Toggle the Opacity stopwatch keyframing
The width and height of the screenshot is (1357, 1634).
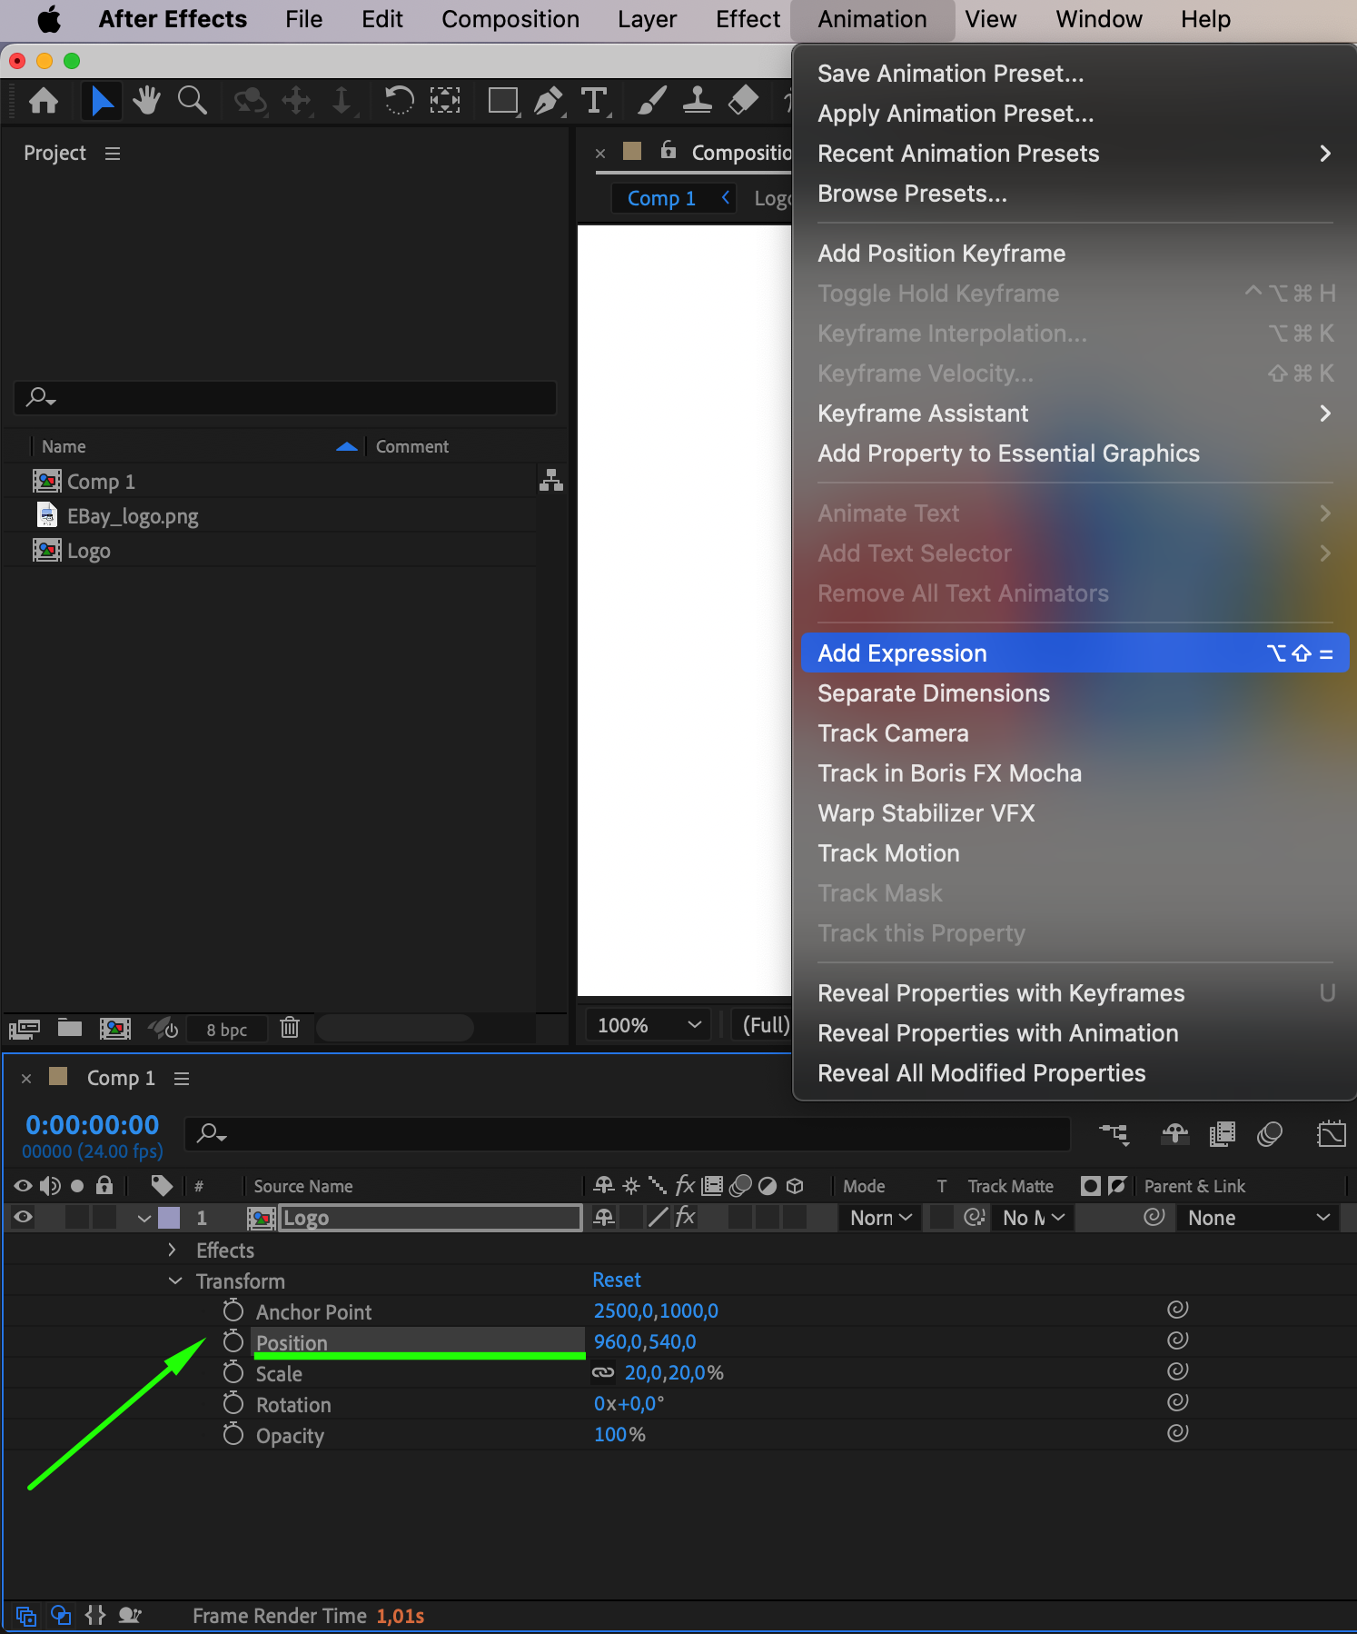click(x=233, y=1435)
